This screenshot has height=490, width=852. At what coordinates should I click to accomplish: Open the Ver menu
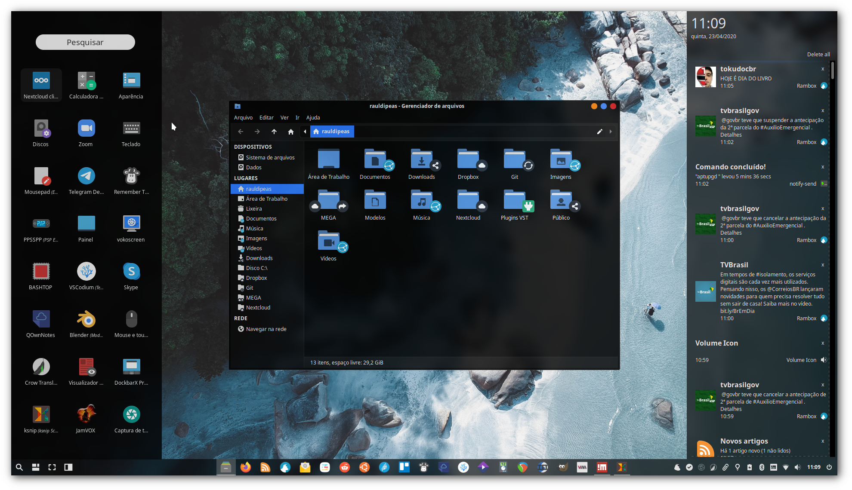tap(284, 117)
